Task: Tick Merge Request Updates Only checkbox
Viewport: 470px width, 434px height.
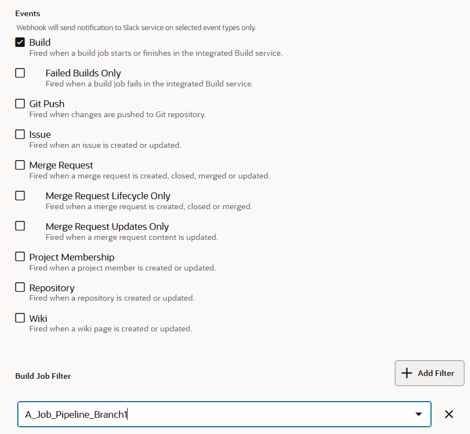Action: (x=20, y=226)
